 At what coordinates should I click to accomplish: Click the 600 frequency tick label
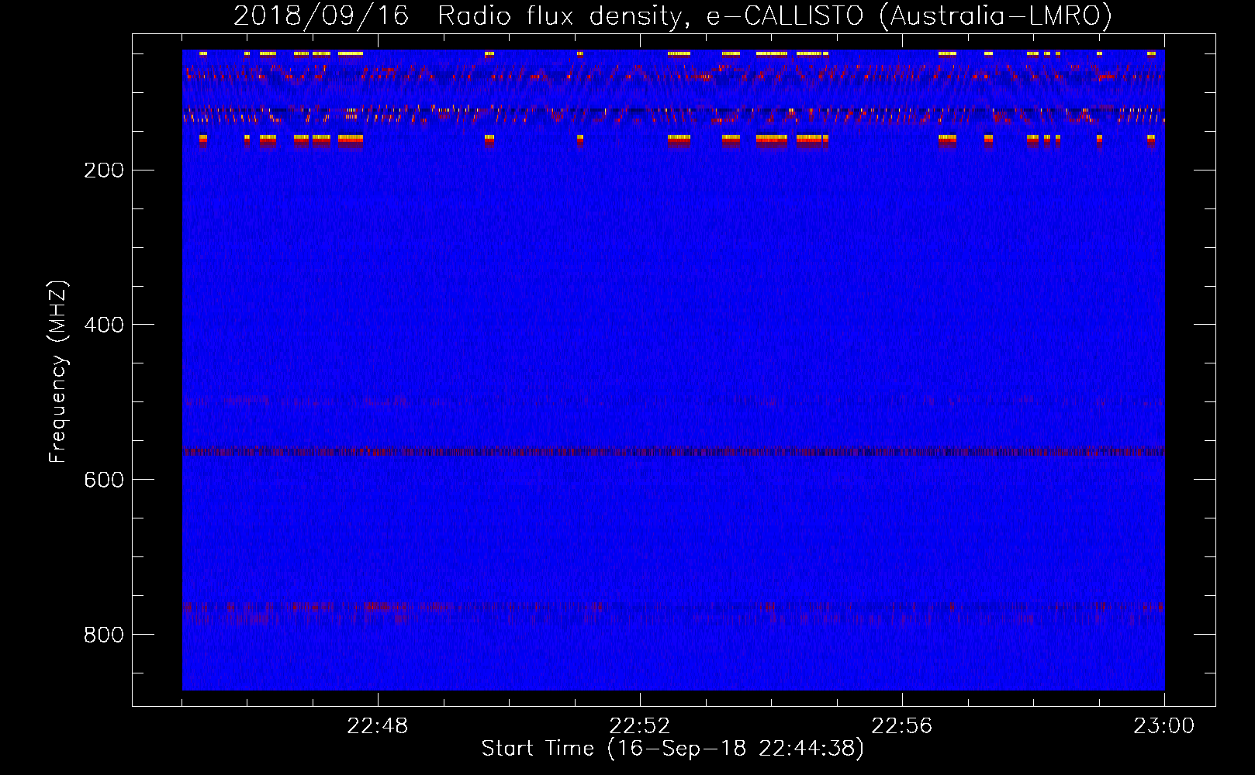tap(104, 480)
